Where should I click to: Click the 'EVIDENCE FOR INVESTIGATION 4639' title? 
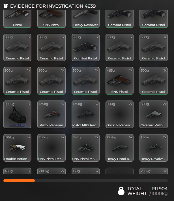(53, 6)
